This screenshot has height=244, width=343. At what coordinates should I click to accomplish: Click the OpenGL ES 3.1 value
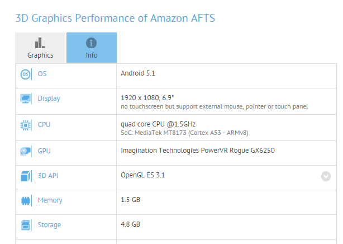(x=143, y=175)
